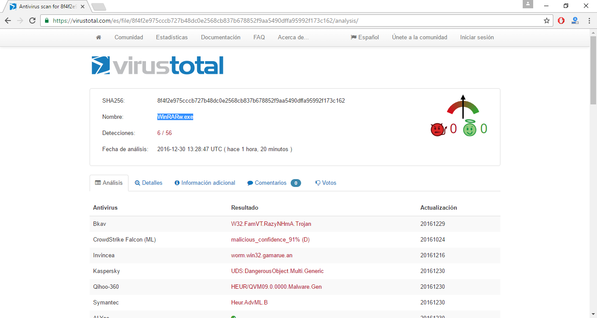Screen dimensions: 597x318
Task: Open the Chrome three-dot menu
Action: pyautogui.click(x=588, y=21)
